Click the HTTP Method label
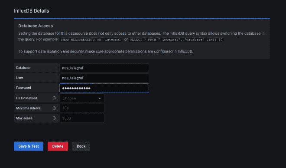This screenshot has height=168, width=286. click(26, 98)
